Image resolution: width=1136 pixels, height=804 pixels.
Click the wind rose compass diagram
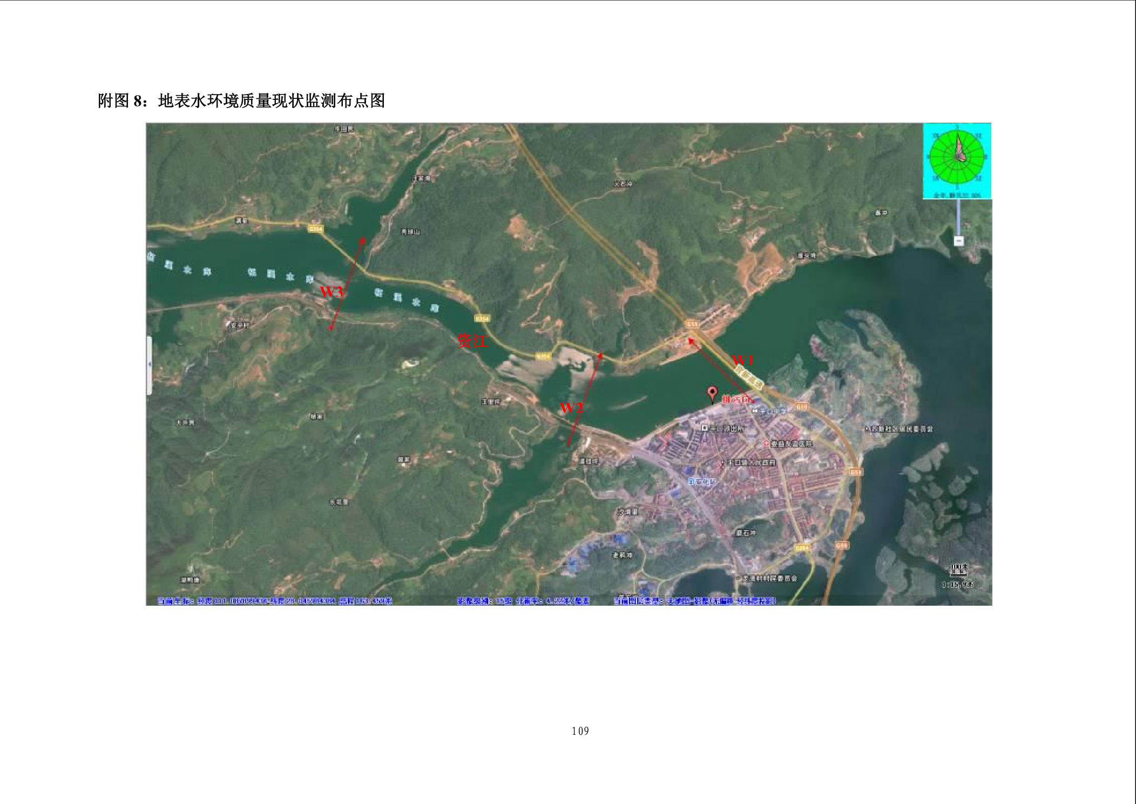[957, 157]
